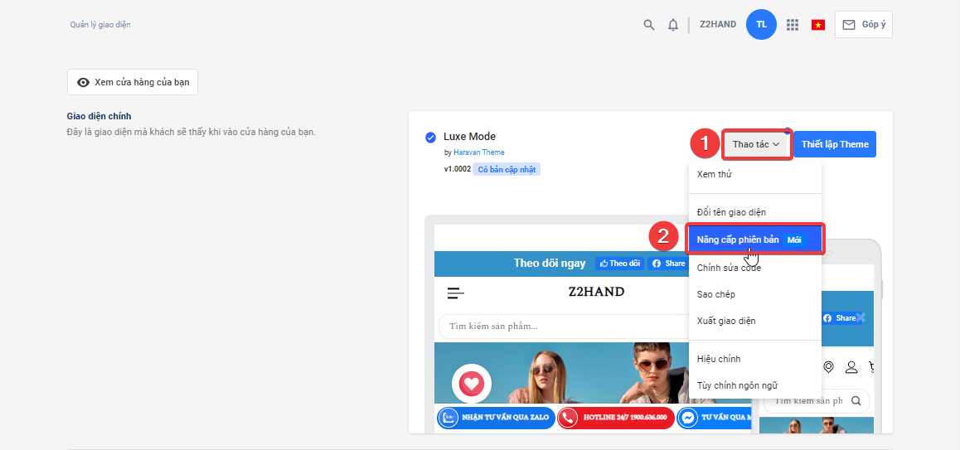Image resolution: width=960 pixels, height=450 pixels.
Task: Choose Sao chép from dropdown menu
Action: (716, 294)
